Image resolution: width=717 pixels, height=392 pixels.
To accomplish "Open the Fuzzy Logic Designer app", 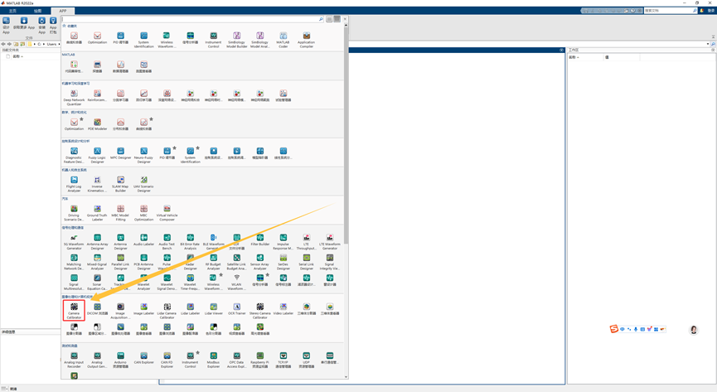I will (98, 155).
